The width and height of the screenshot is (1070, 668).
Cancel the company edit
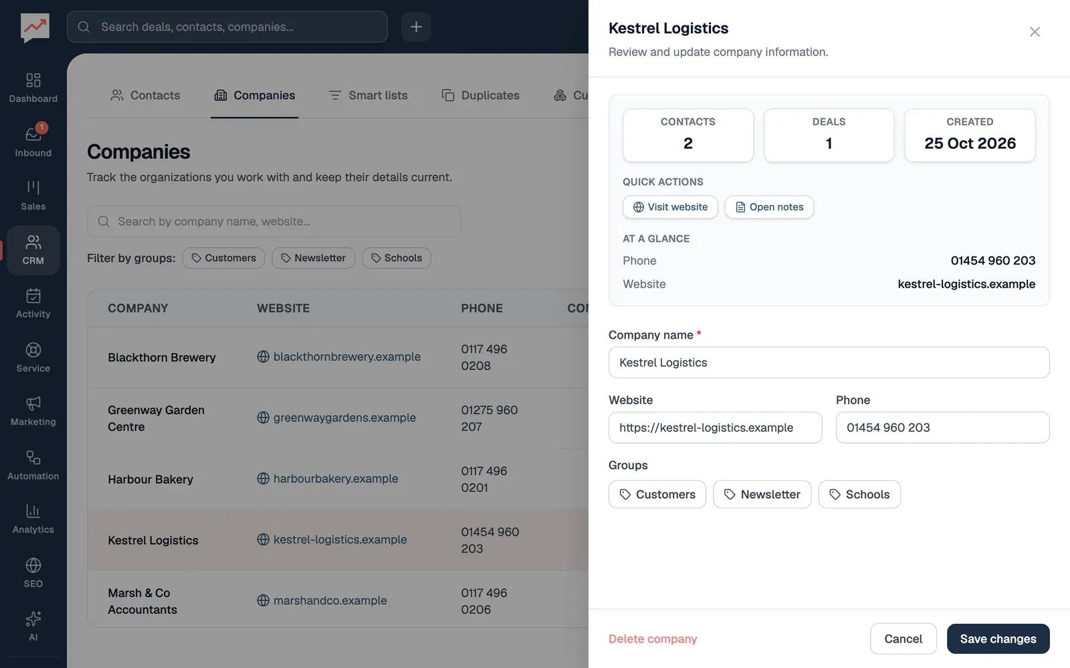pos(903,639)
